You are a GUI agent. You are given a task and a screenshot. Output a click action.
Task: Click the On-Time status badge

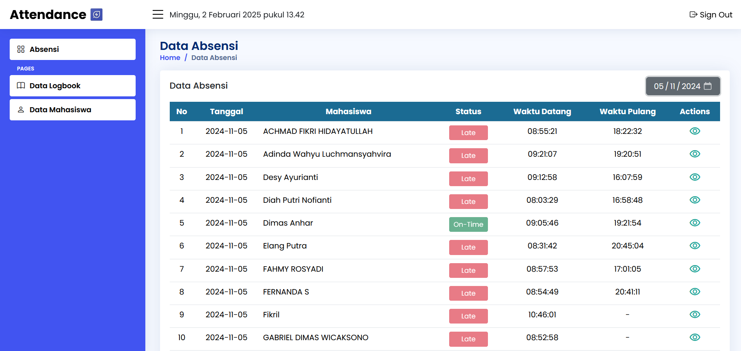(468, 224)
